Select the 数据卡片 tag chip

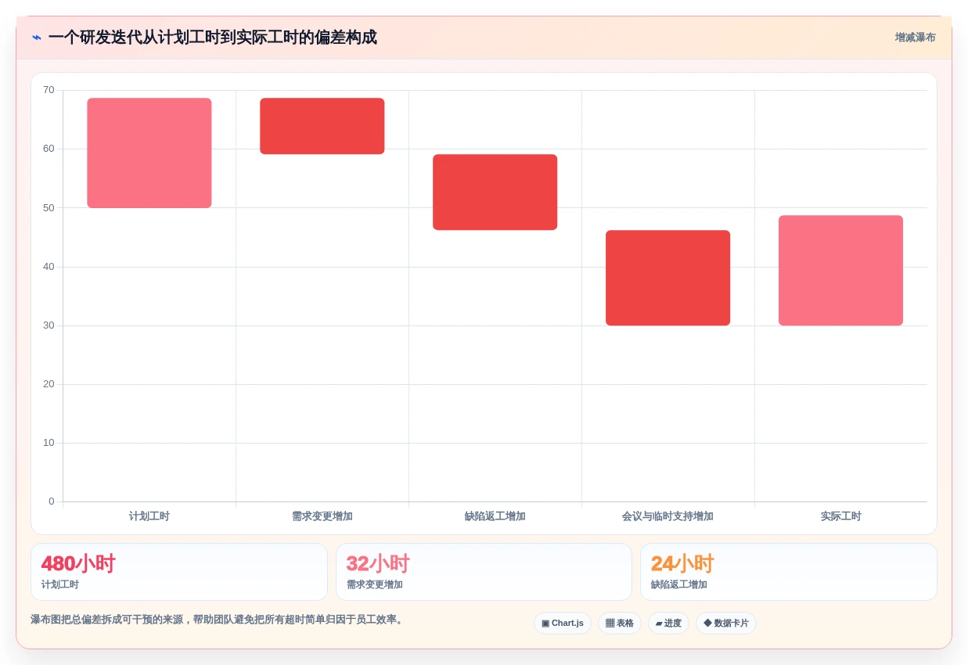click(x=726, y=624)
